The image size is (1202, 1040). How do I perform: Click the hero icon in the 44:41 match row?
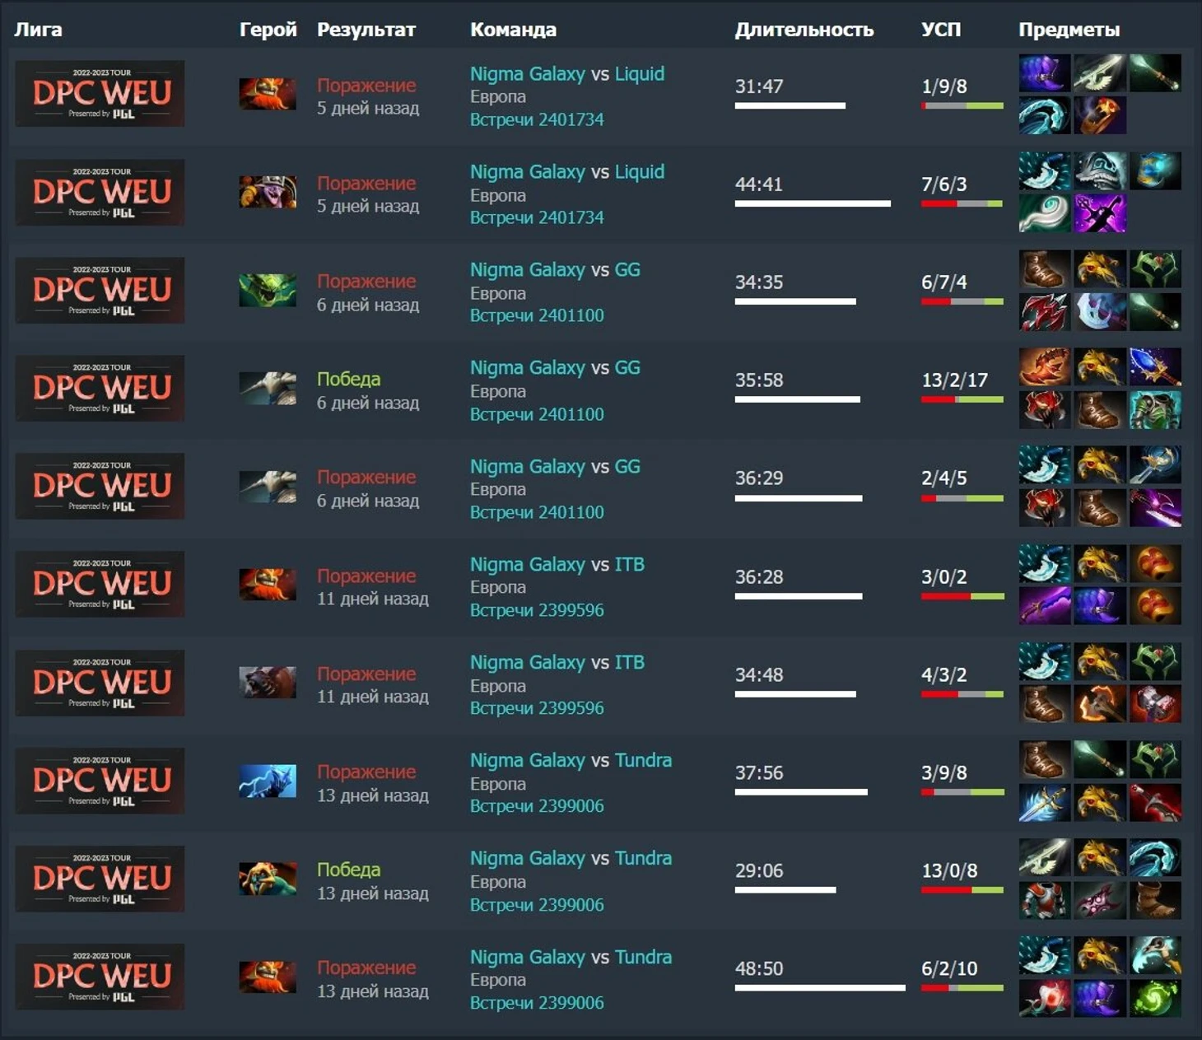(268, 193)
